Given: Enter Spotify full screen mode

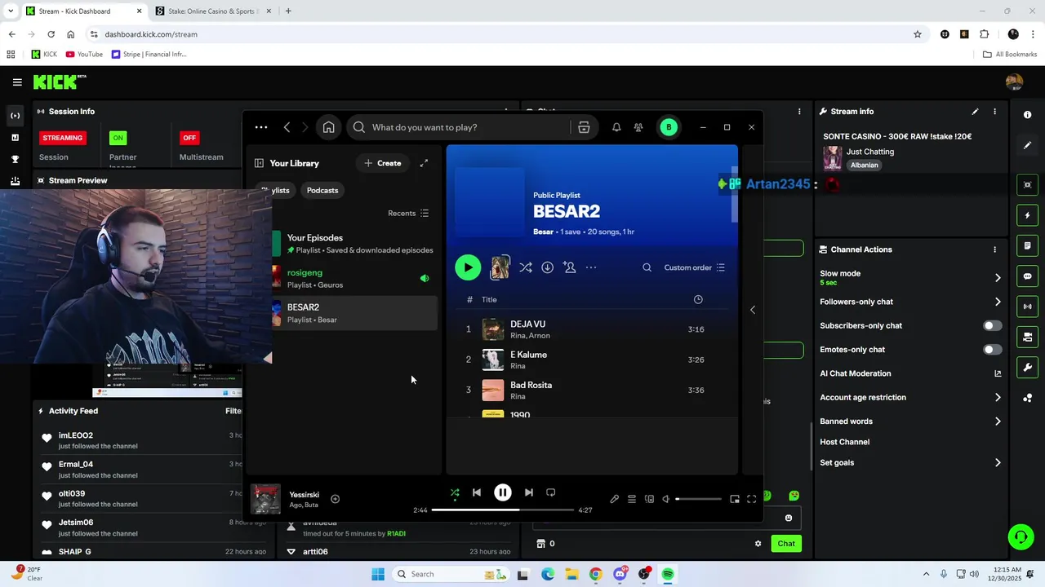Looking at the screenshot, I should [x=752, y=499].
